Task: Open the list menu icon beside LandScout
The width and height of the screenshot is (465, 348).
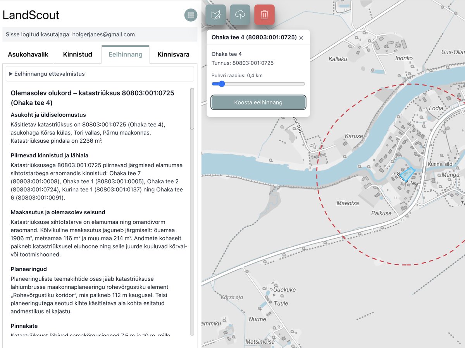Action: [x=191, y=15]
